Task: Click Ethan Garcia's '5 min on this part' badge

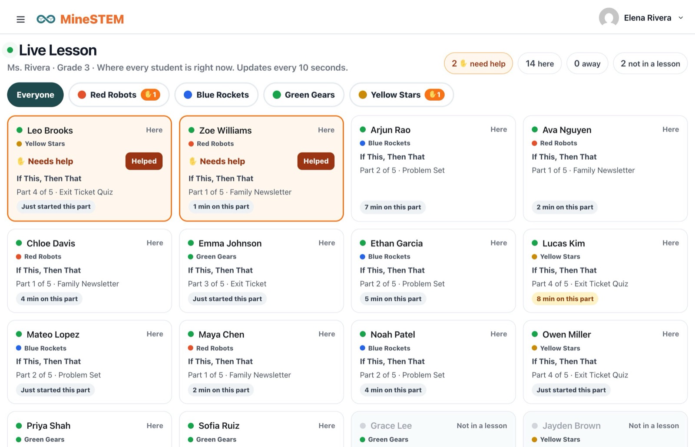Action: point(393,299)
